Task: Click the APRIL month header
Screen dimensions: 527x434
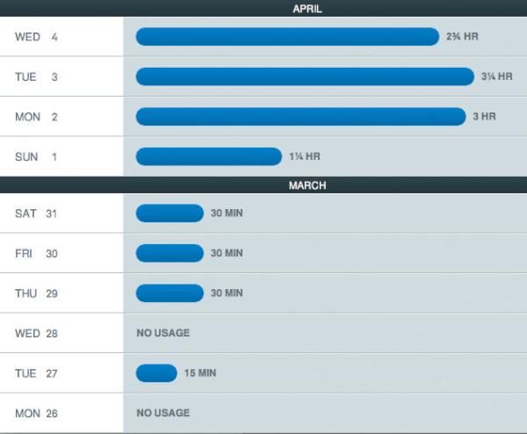Action: pos(307,8)
